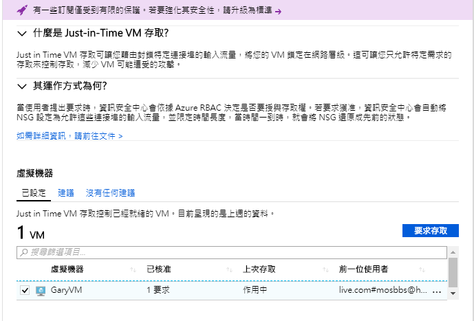Select the 已設定 tab
Viewport: 474px width, 321px height.
[34, 193]
